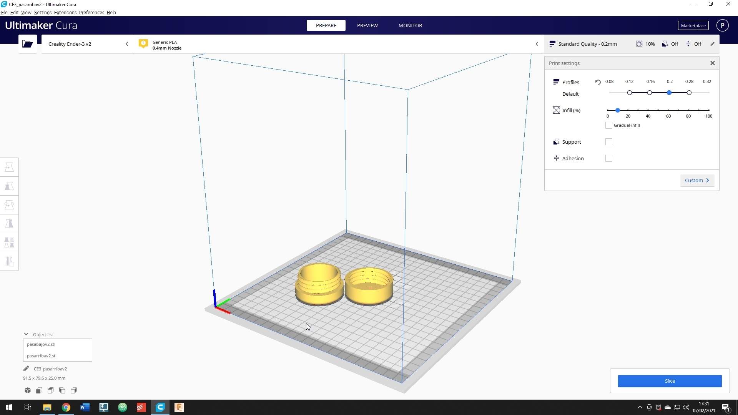The height and width of the screenshot is (415, 738).
Task: Select the Per Model Settings tool
Action: [x=9, y=242]
